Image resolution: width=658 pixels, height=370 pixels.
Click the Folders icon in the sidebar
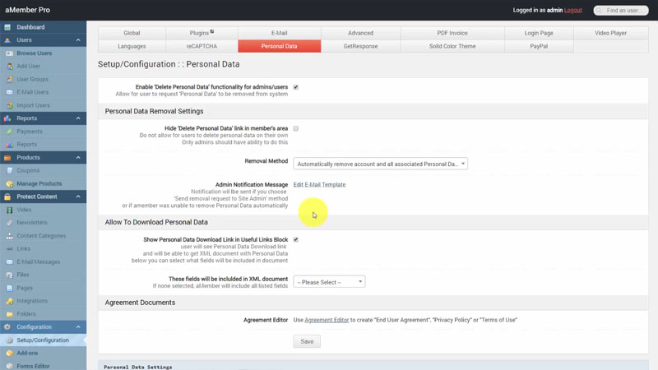[x=8, y=313]
